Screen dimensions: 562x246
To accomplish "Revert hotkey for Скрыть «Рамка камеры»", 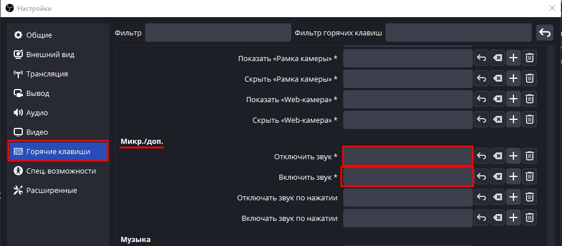I will [x=481, y=78].
